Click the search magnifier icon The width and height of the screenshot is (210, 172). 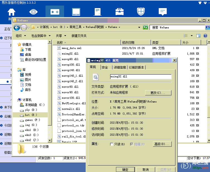click(207, 27)
